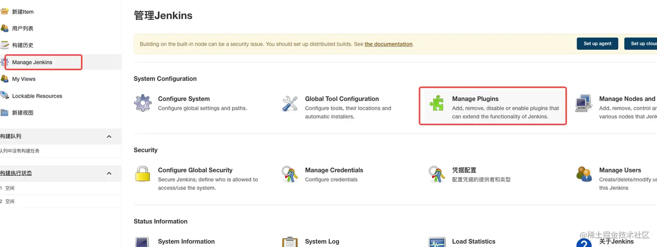Open the Load Statistics title link
Screen dimensions: 657x247
coord(474,241)
